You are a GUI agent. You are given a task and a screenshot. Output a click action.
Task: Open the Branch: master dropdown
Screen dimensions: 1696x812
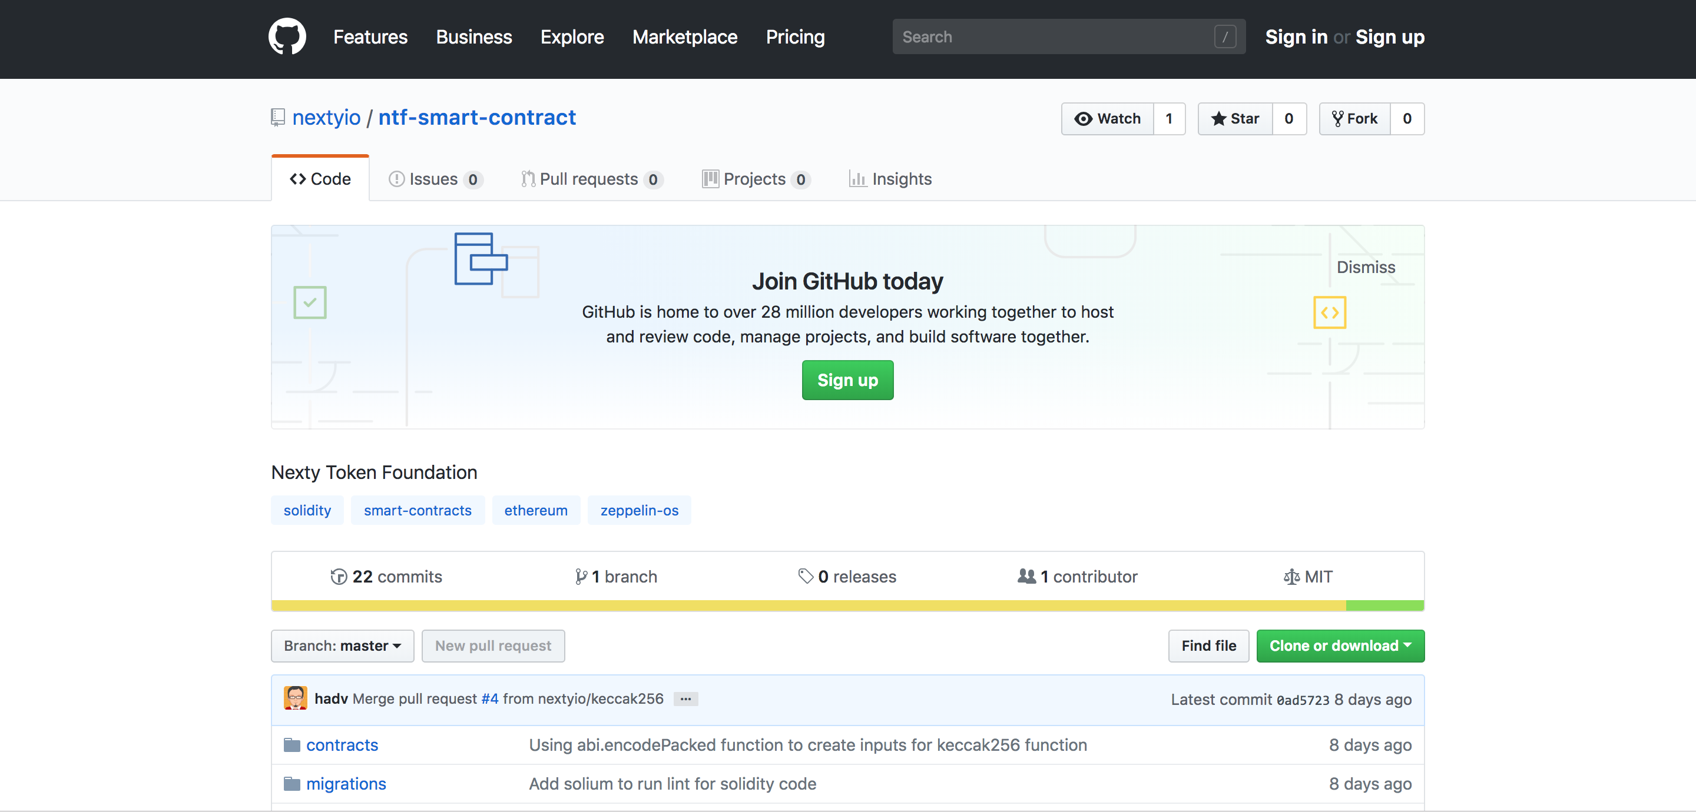tap(342, 646)
